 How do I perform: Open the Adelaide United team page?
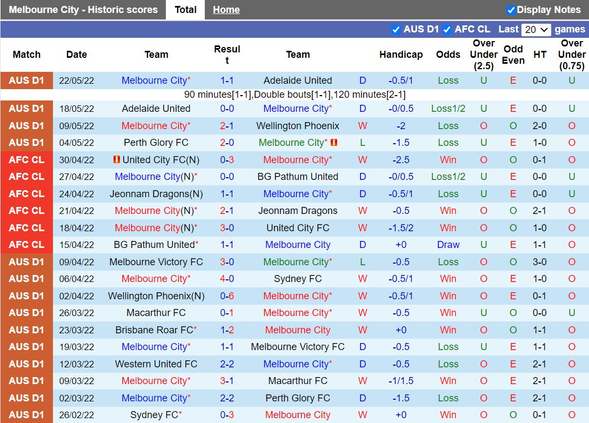(x=298, y=80)
